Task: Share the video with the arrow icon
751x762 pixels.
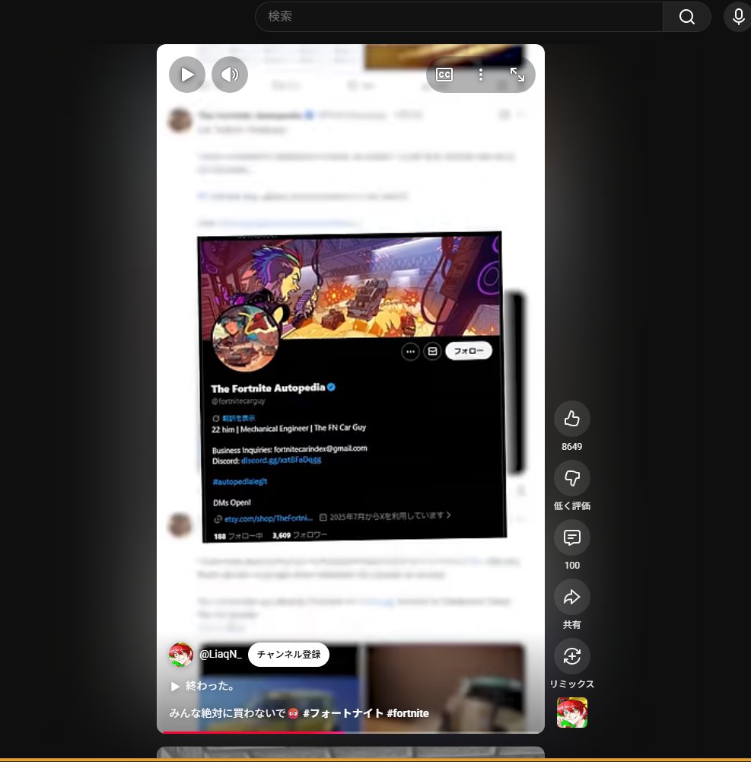Action: 571,596
